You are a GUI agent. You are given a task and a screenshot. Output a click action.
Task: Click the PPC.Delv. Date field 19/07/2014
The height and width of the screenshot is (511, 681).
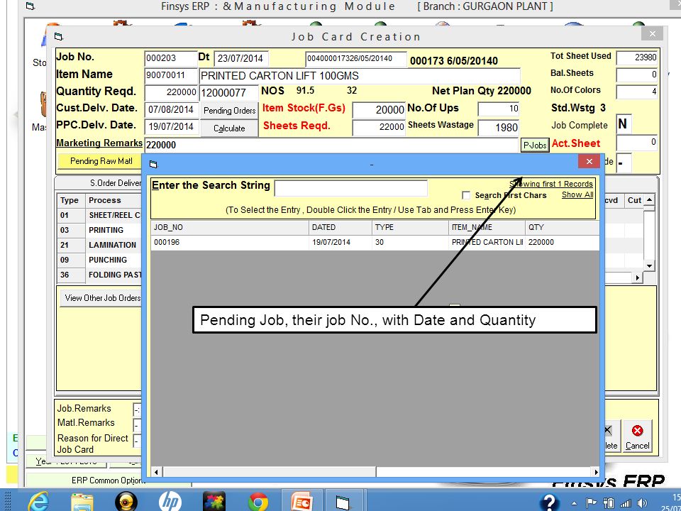171,126
